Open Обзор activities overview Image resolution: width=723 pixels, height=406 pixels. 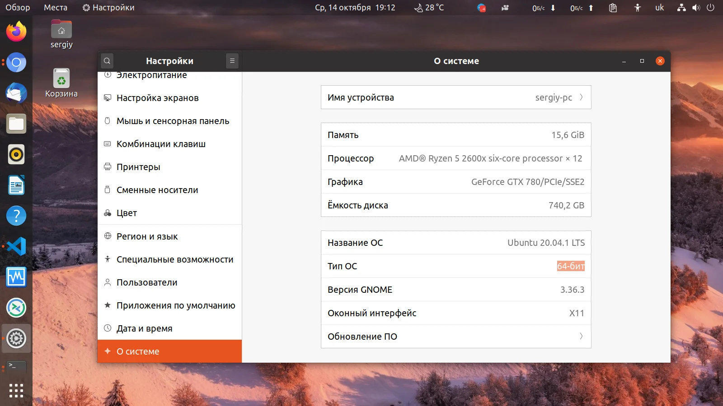18,8
